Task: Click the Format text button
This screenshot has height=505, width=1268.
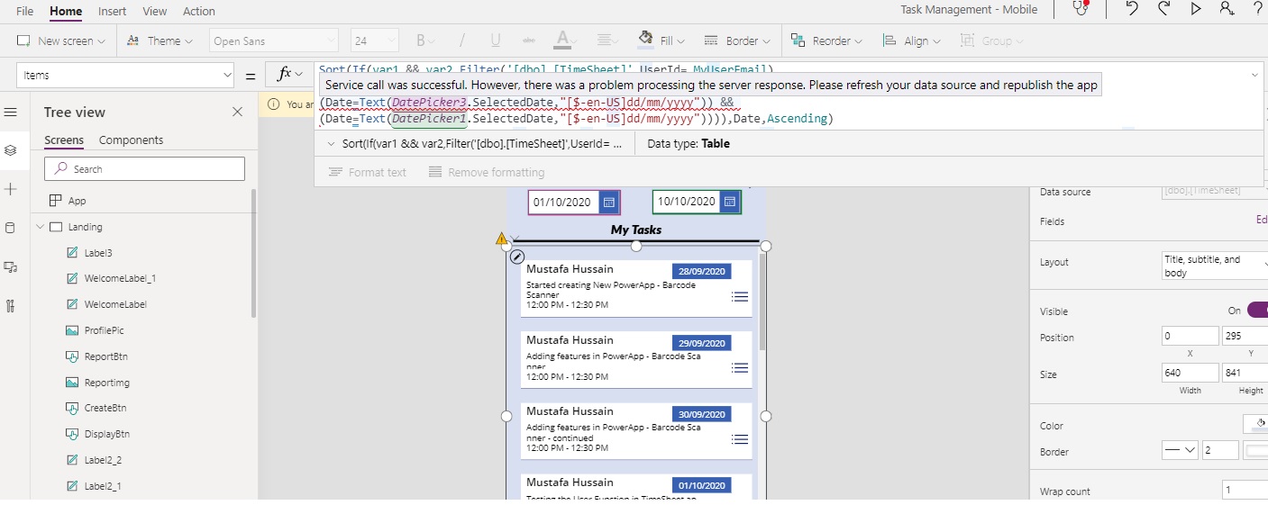Action: coord(368,172)
